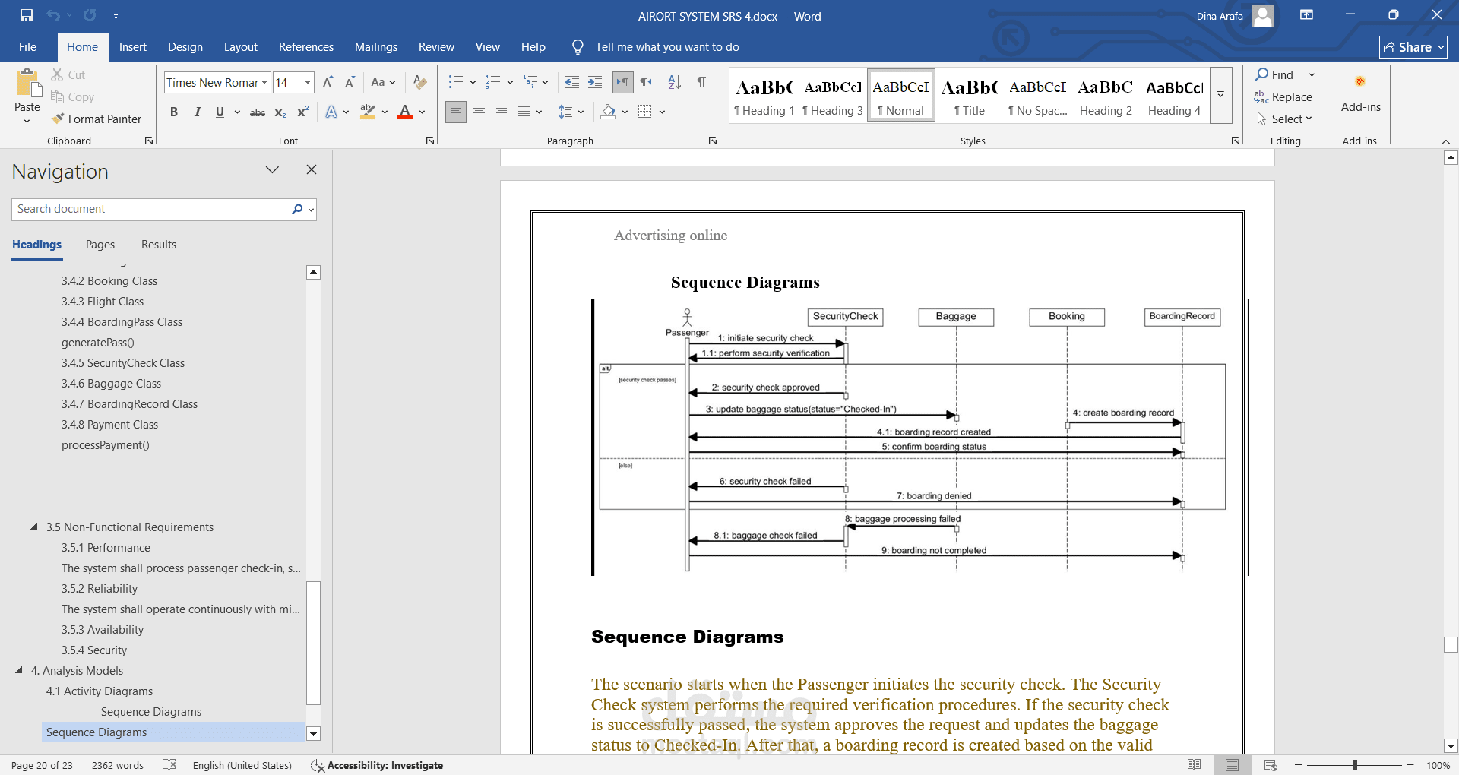
Task: Open Change Case dropdown
Action: [x=383, y=82]
